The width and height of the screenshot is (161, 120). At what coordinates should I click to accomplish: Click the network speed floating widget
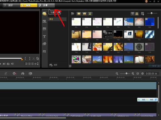147,100
